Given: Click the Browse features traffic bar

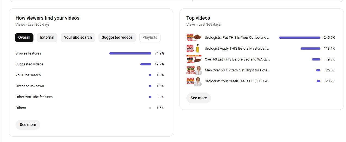Looking at the screenshot, I should point(130,53).
